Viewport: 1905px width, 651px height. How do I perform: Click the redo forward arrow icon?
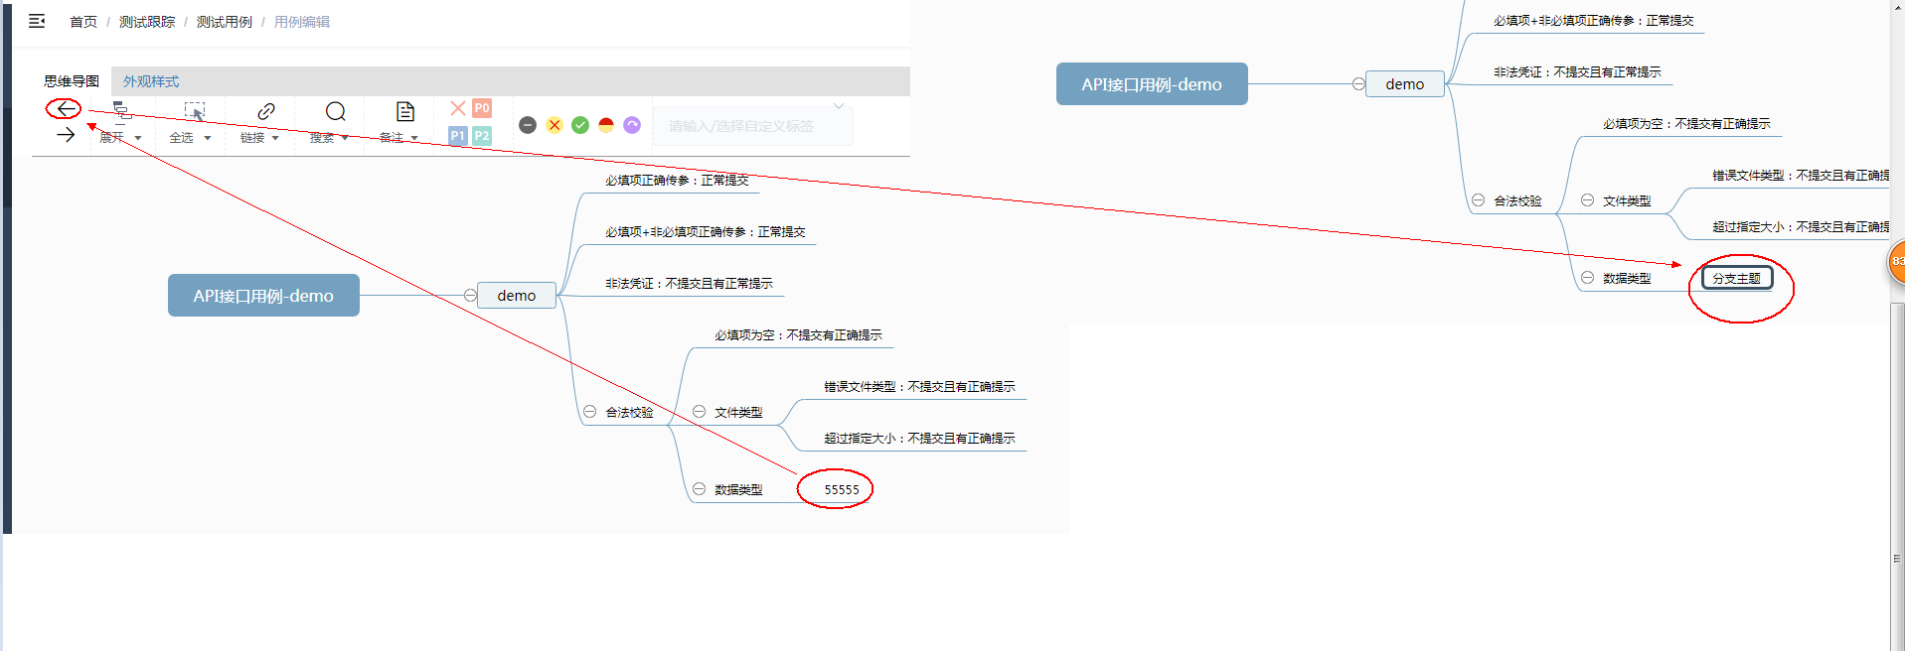66,135
